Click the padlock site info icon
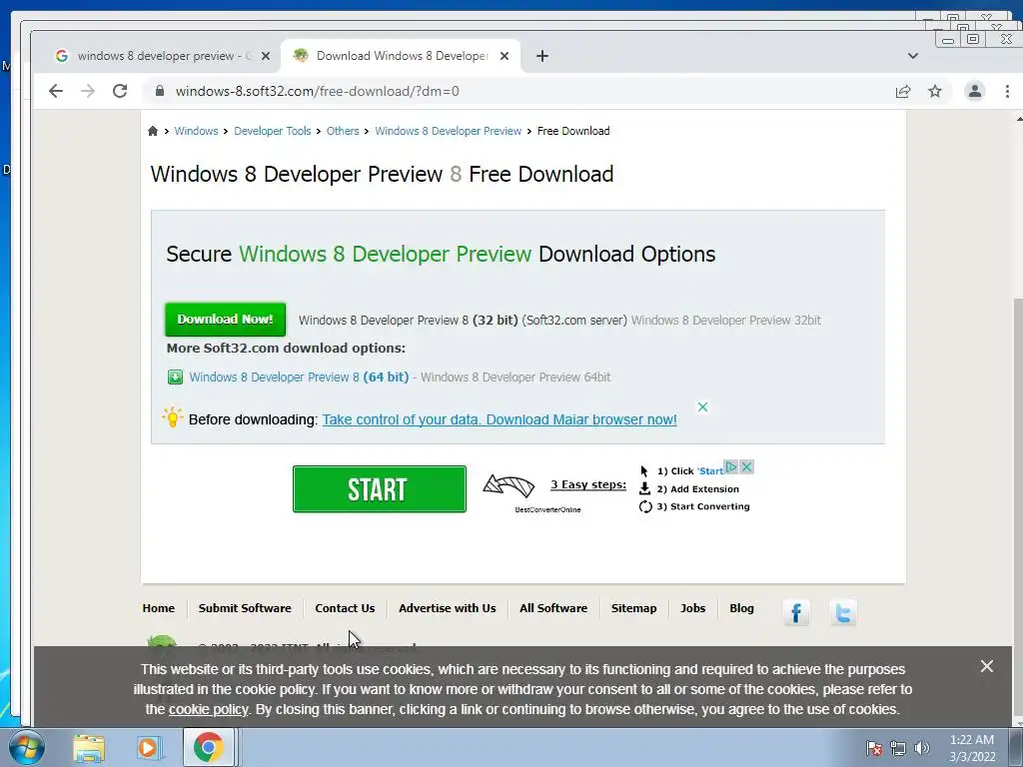Image resolution: width=1023 pixels, height=767 pixels. (x=160, y=91)
